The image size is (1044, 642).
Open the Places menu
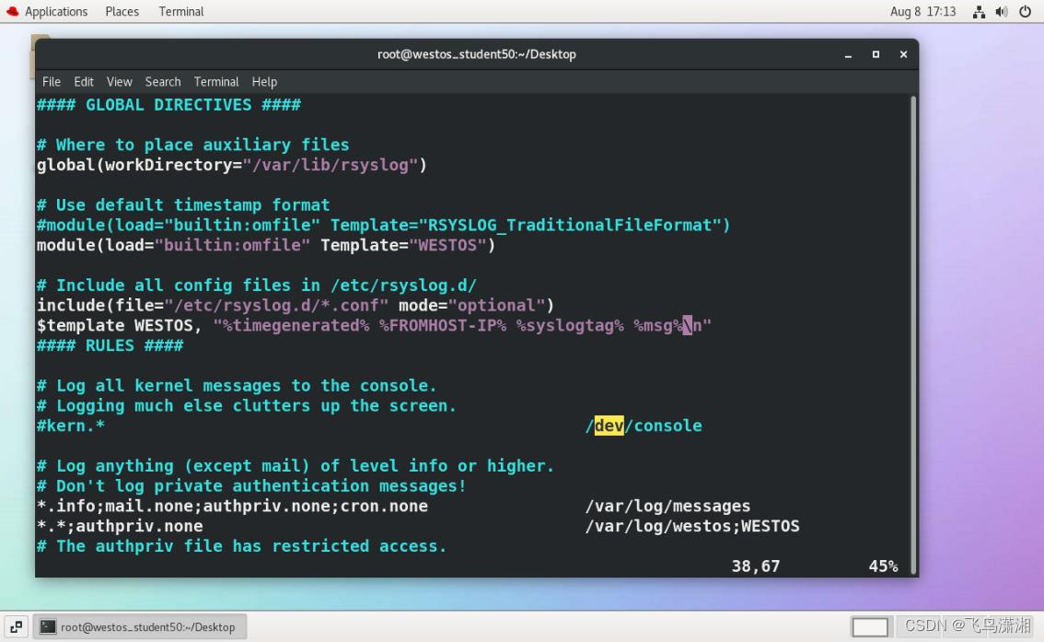pyautogui.click(x=122, y=11)
